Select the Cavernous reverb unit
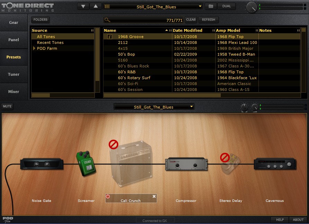Viewport: 309px width, 224px height. (275, 164)
